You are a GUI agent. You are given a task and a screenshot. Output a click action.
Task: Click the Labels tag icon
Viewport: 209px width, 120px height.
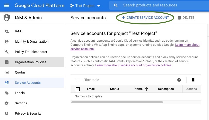[7, 93]
